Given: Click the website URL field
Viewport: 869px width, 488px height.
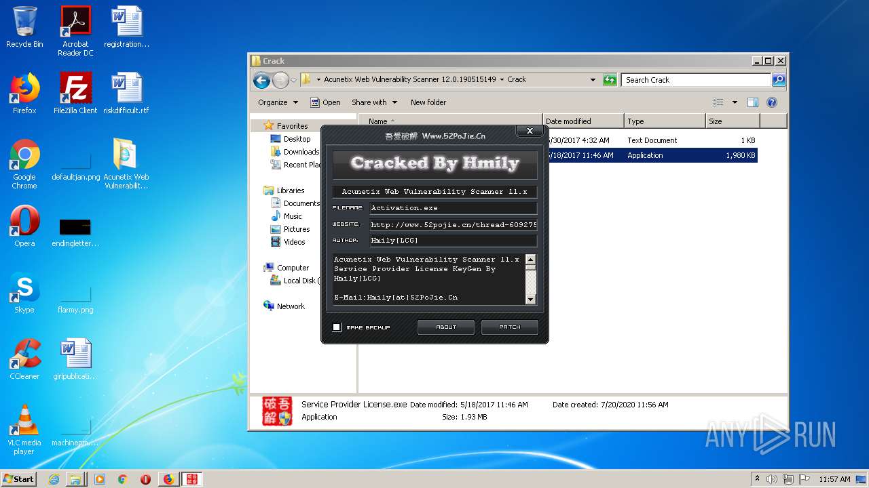Looking at the screenshot, I should click(x=453, y=224).
